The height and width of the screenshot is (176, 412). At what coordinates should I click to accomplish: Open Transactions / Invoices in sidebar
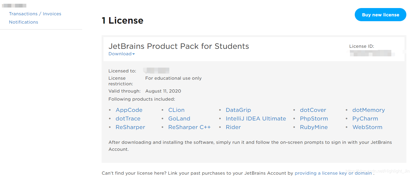tap(35, 14)
